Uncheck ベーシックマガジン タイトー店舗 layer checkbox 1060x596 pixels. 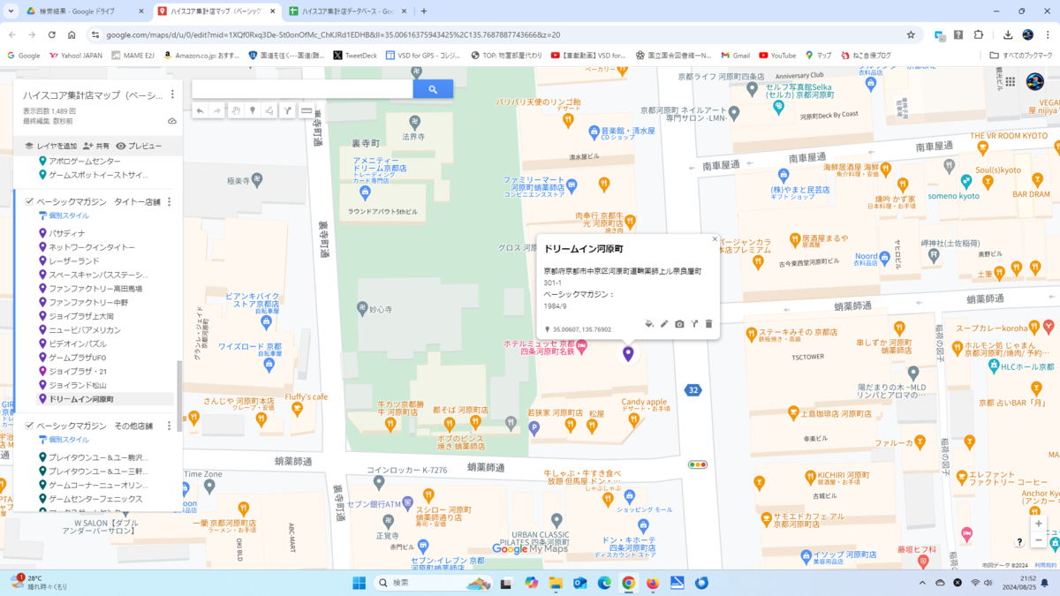pos(29,202)
